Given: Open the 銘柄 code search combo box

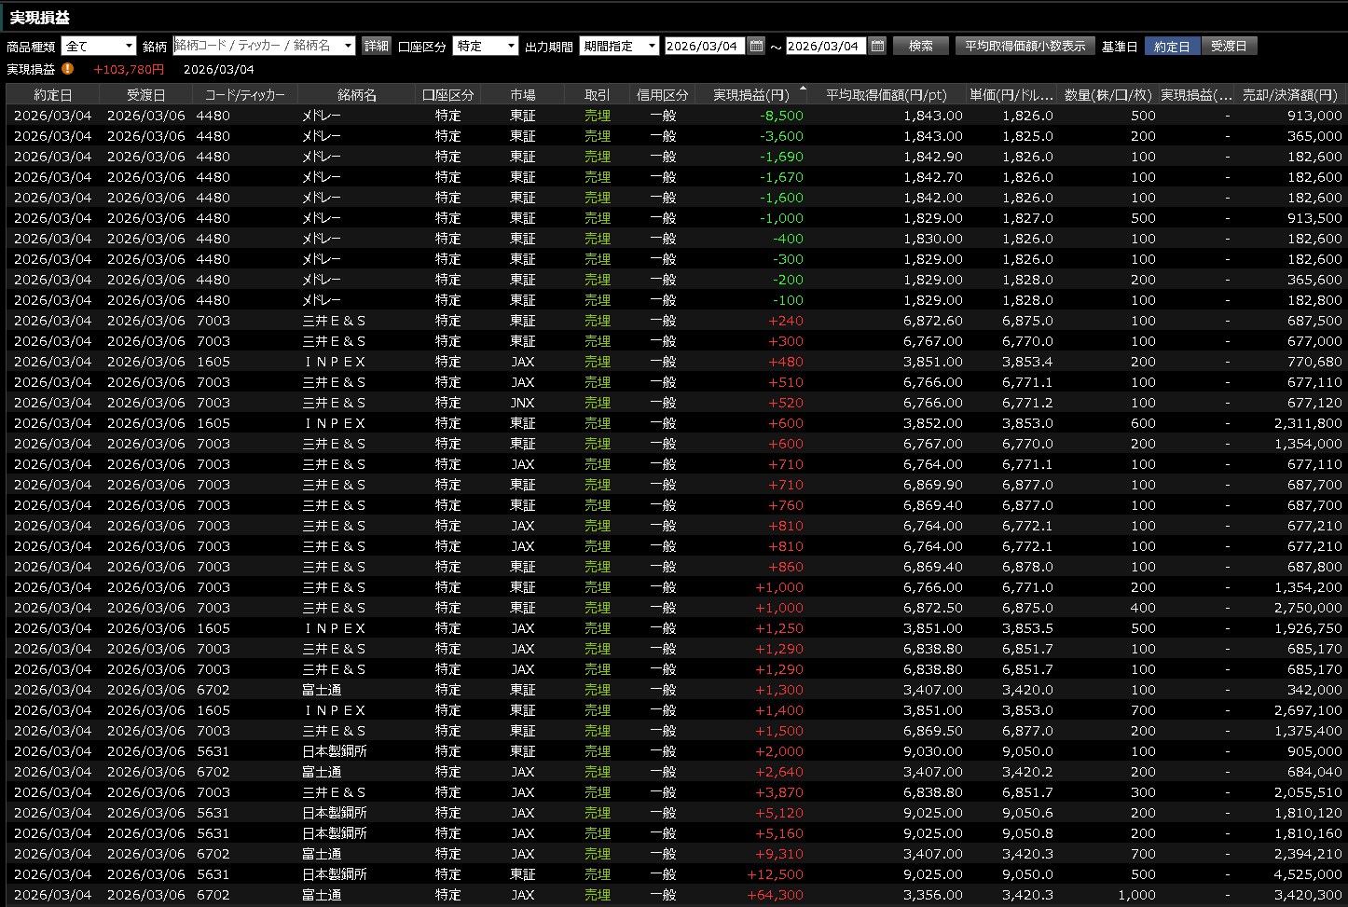Looking at the screenshot, I should pyautogui.click(x=264, y=46).
